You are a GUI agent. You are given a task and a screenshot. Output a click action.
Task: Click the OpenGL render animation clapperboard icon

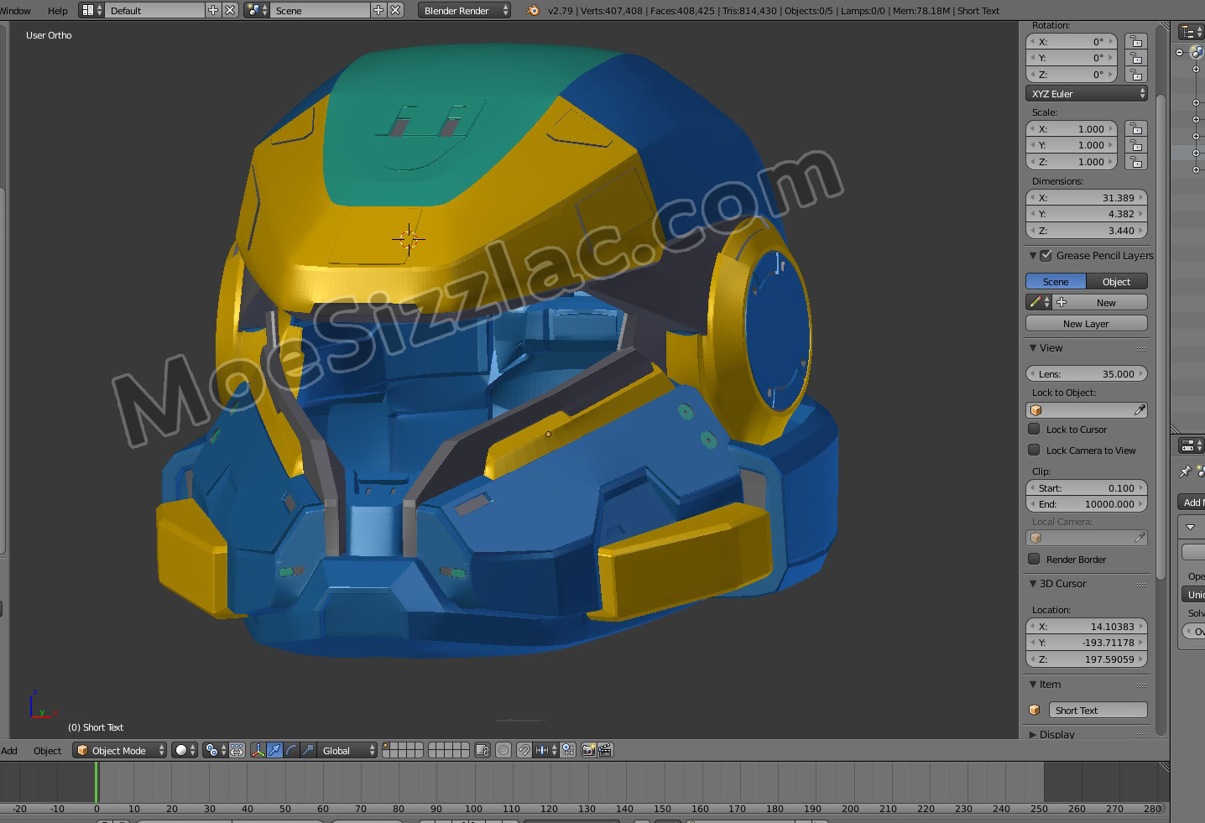click(605, 750)
